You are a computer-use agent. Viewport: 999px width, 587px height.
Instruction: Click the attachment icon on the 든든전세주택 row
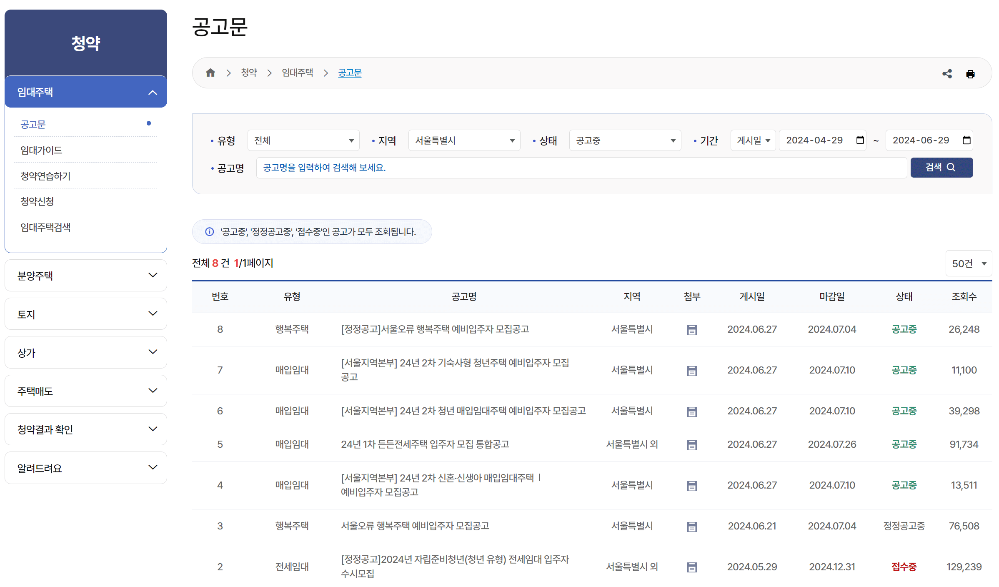pyautogui.click(x=692, y=444)
